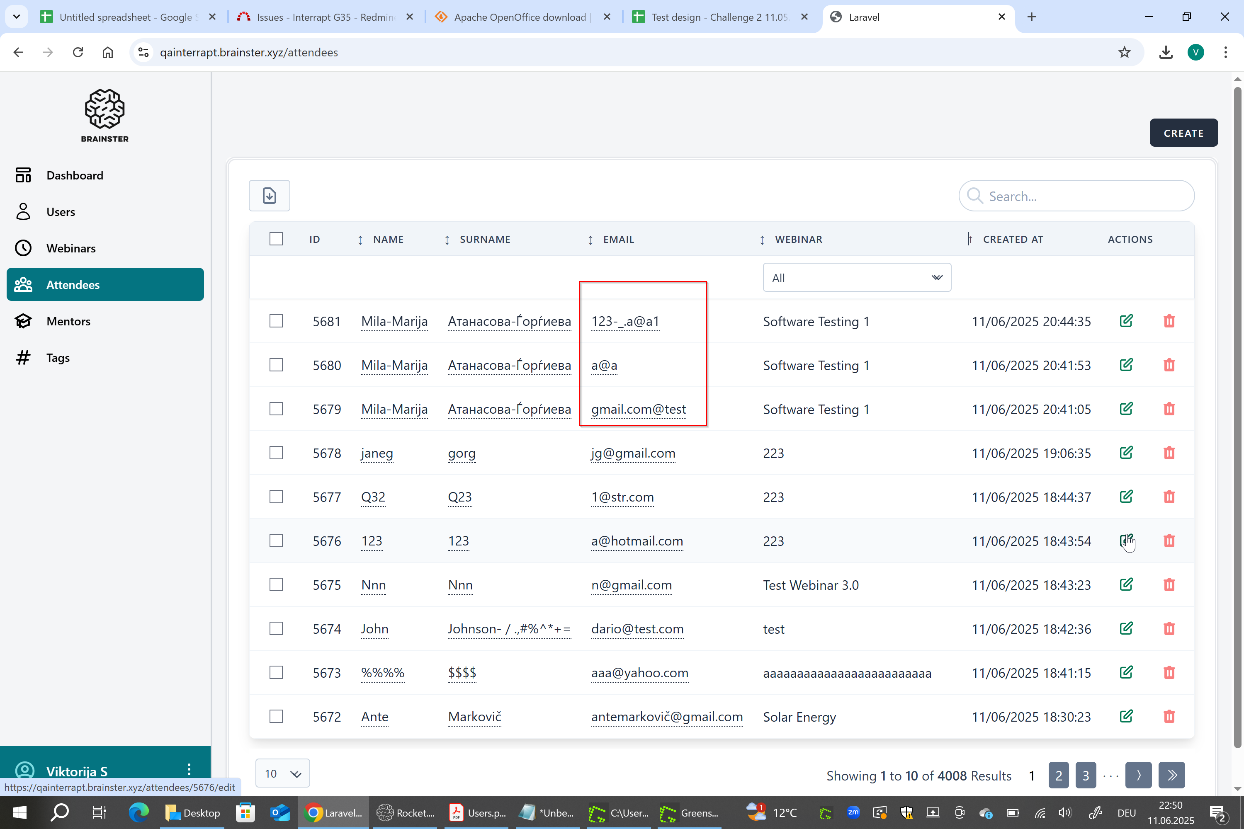
Task: Toggle the select-all checkbox in the table header
Action: [276, 239]
